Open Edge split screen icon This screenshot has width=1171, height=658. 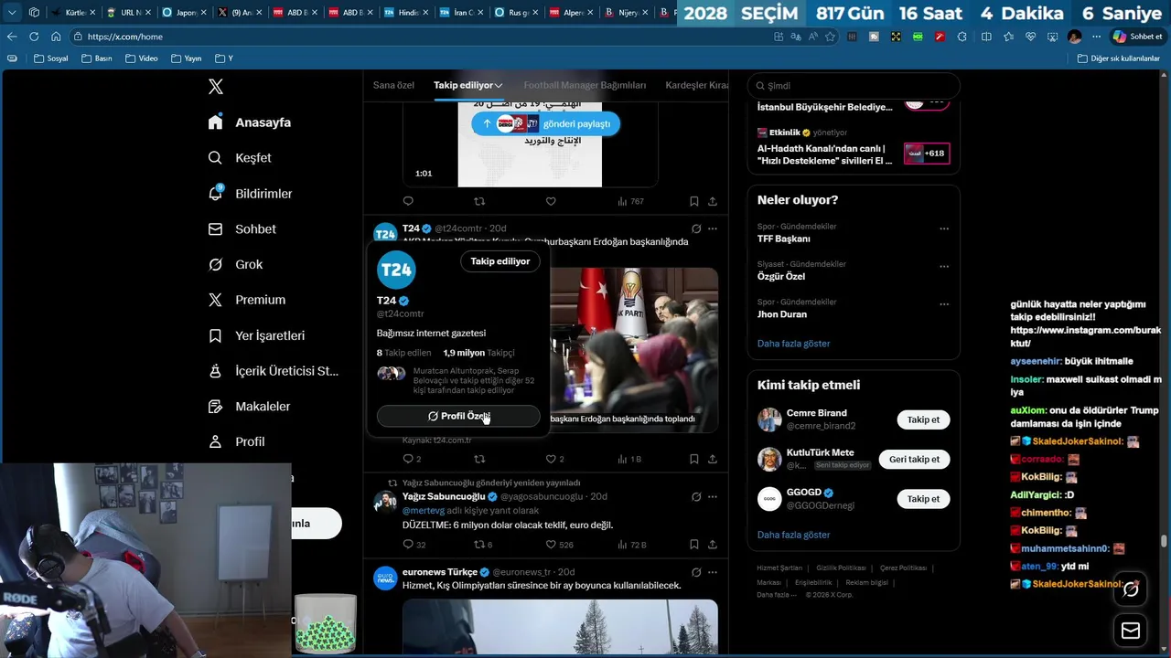pyautogui.click(x=986, y=37)
